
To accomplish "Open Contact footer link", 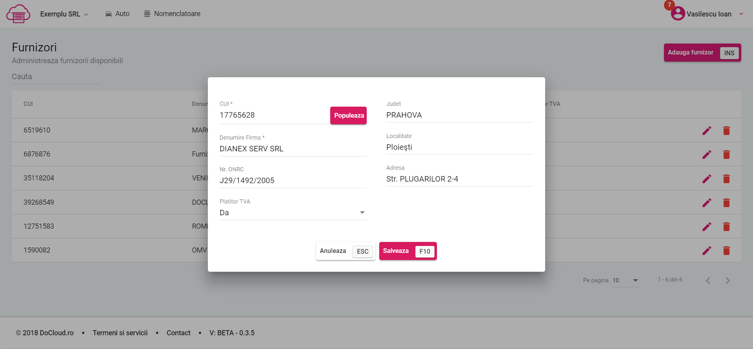I will (x=178, y=333).
